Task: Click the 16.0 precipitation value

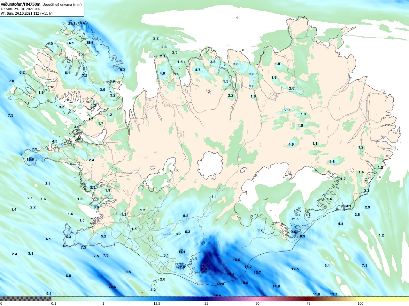Action: [x=236, y=260]
